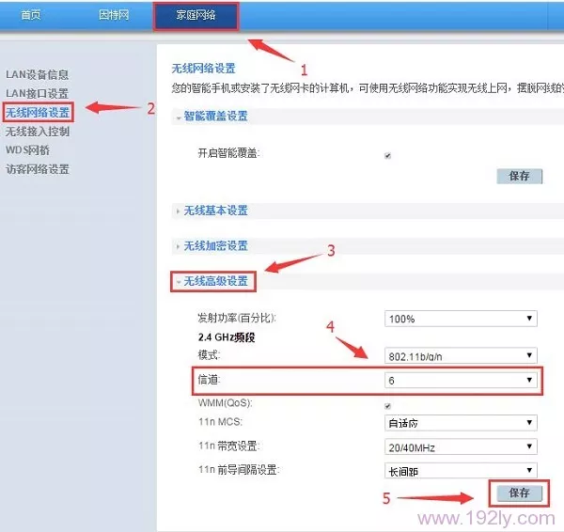Expand the 无线加密设置 section
The width and height of the screenshot is (564, 532).
click(x=215, y=245)
